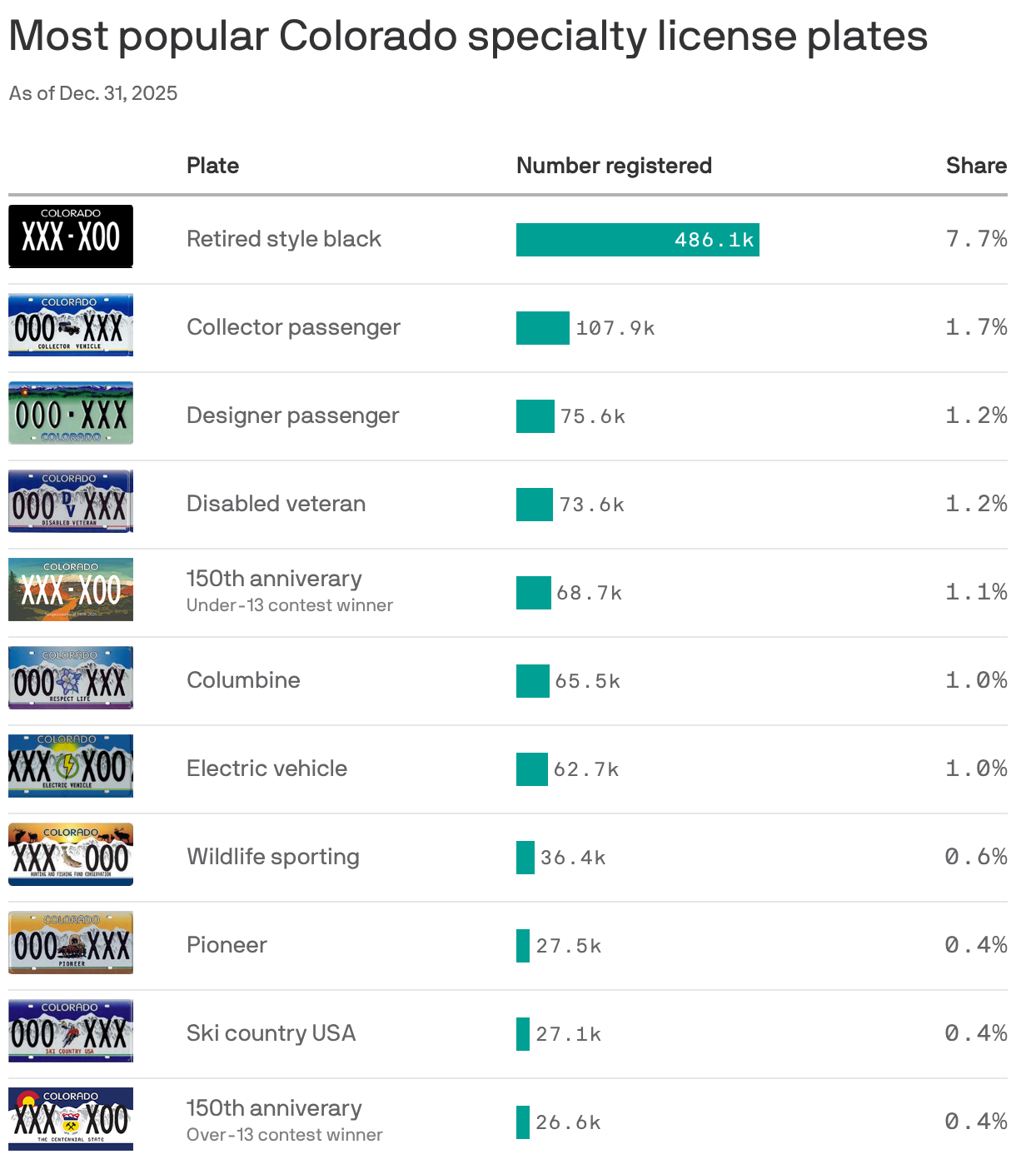The image size is (1016, 1174).
Task: Open the Designer passenger plate image
Action: (71, 413)
